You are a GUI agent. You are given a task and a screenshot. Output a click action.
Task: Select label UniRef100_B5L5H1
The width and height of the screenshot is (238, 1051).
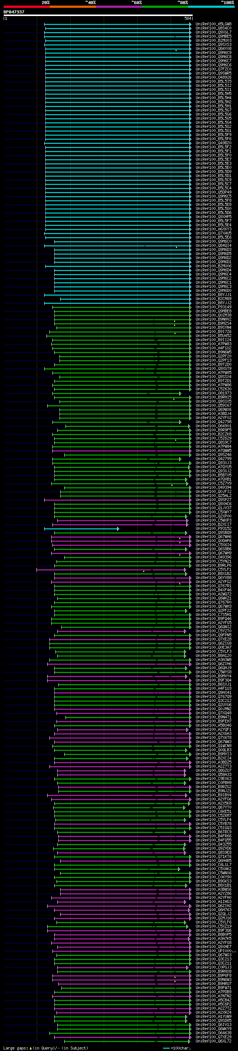pyautogui.click(x=213, y=106)
